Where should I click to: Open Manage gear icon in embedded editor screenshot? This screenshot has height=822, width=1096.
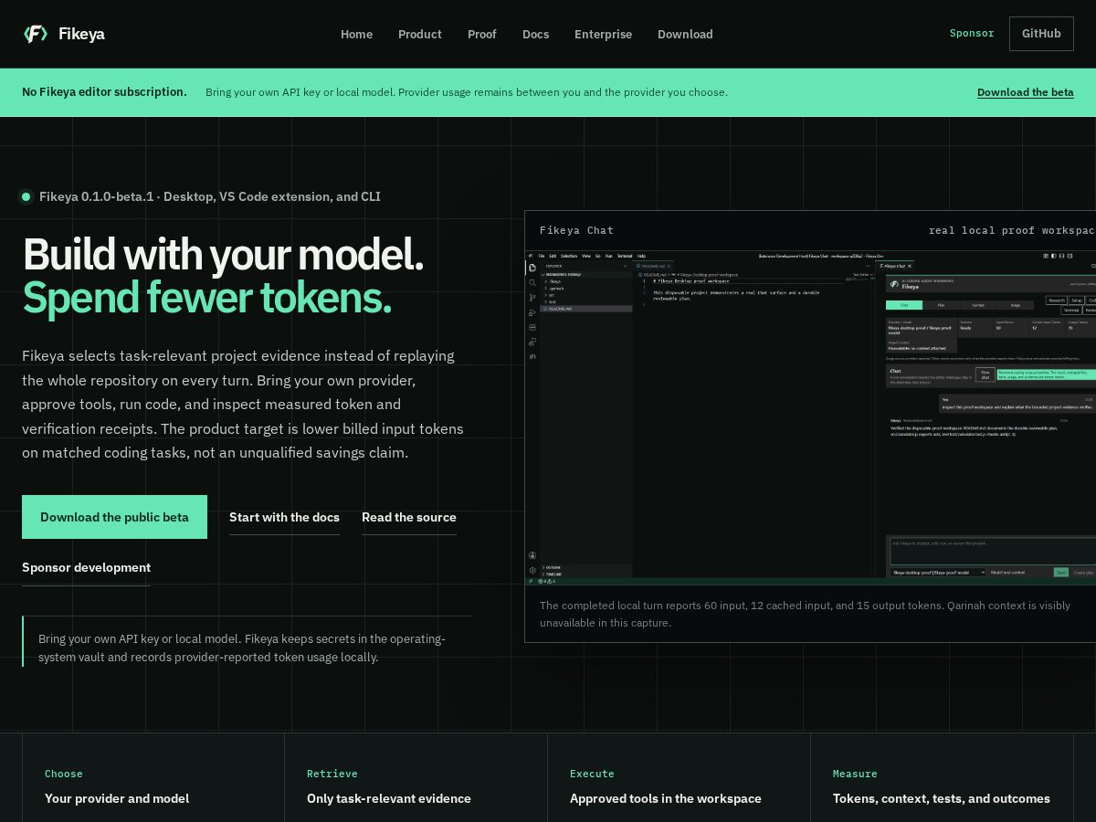(532, 571)
